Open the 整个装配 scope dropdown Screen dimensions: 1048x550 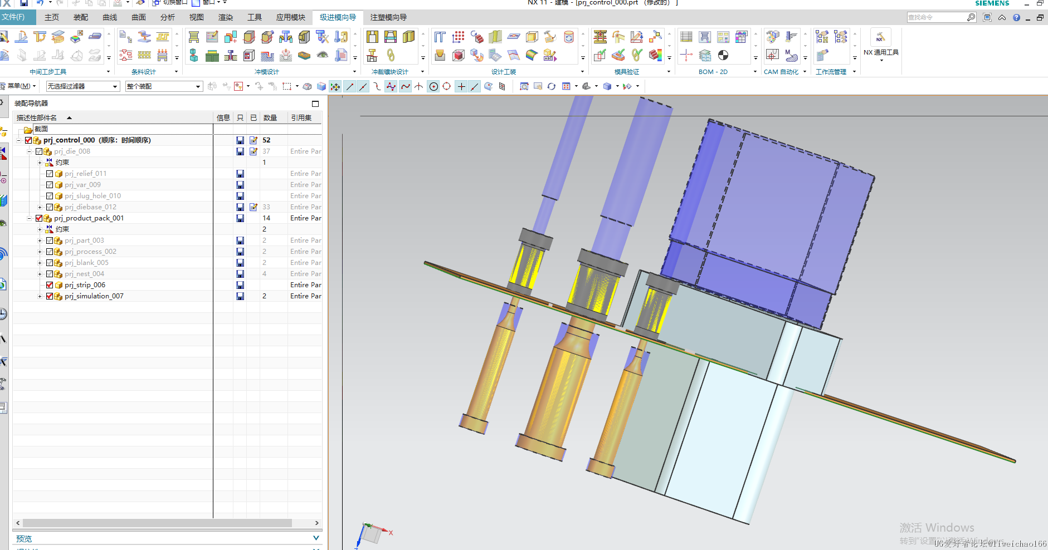(x=163, y=86)
